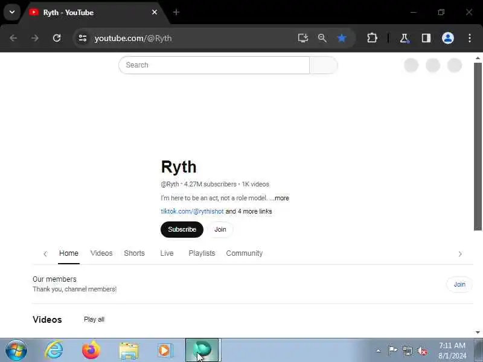Click Join in the Our members section
This screenshot has width=483, height=362.
tap(459, 284)
